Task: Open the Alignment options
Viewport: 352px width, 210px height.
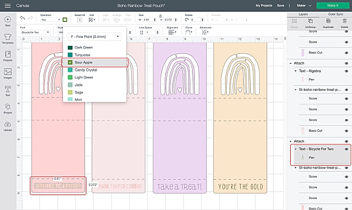Action: coord(172,33)
